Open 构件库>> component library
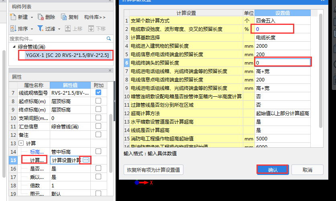 click(x=95, y=17)
